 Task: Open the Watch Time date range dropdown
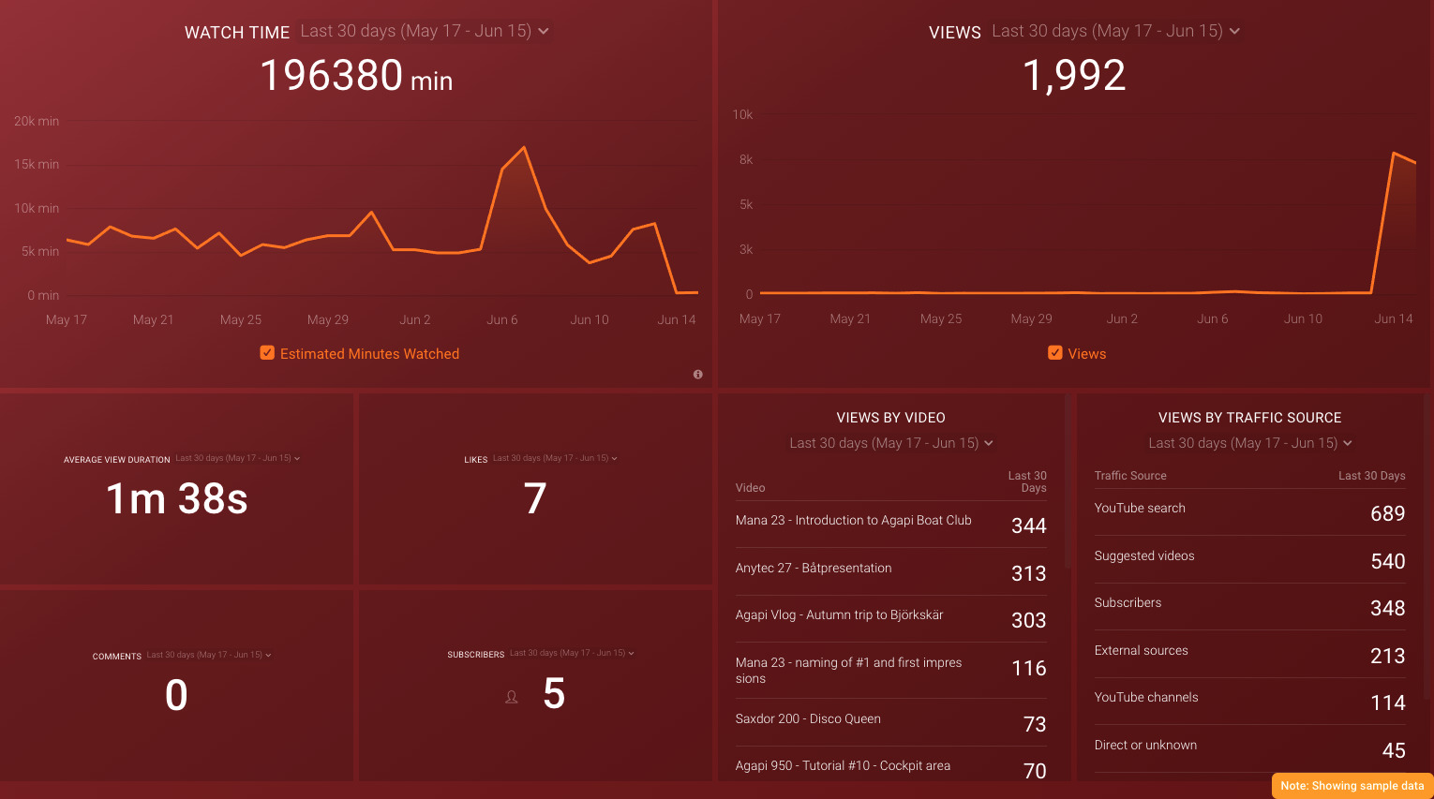click(424, 31)
